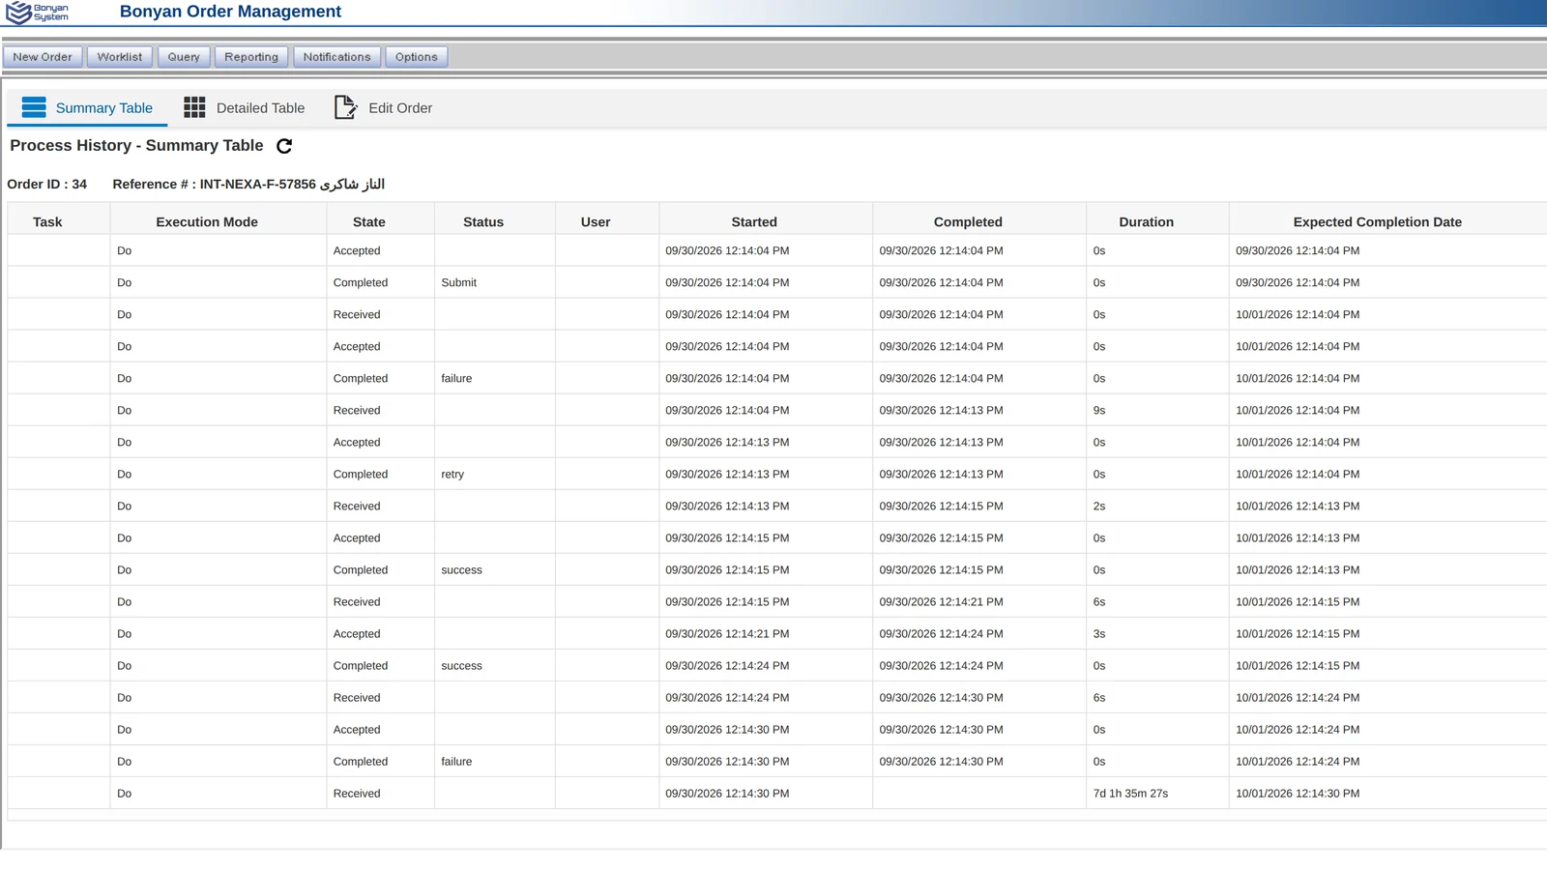The width and height of the screenshot is (1547, 870).
Task: Click the reference number INT-NEXA-F-57856
Action: (x=257, y=184)
